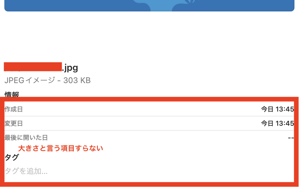Select the 作成日 row label

14,109
